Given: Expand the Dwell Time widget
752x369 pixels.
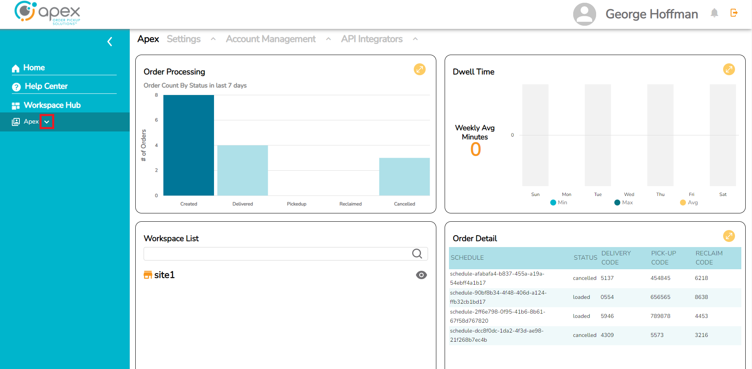Looking at the screenshot, I should [729, 69].
